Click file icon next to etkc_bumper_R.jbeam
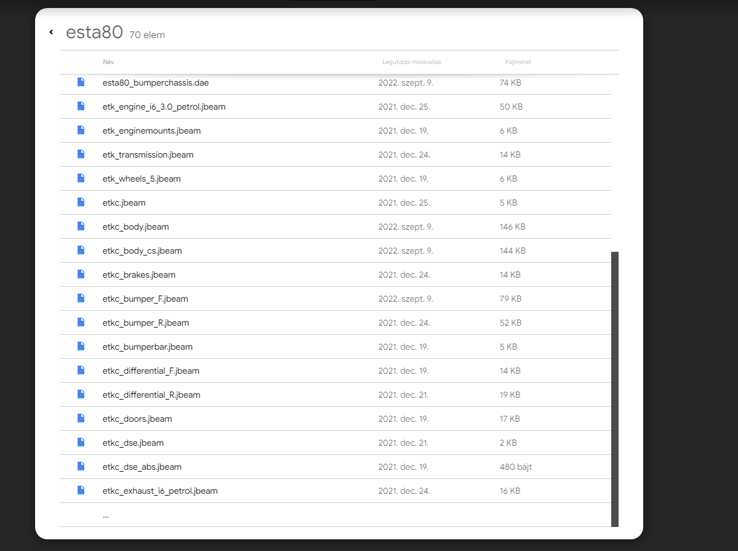Screen dimensions: 738x551 tap(81, 322)
